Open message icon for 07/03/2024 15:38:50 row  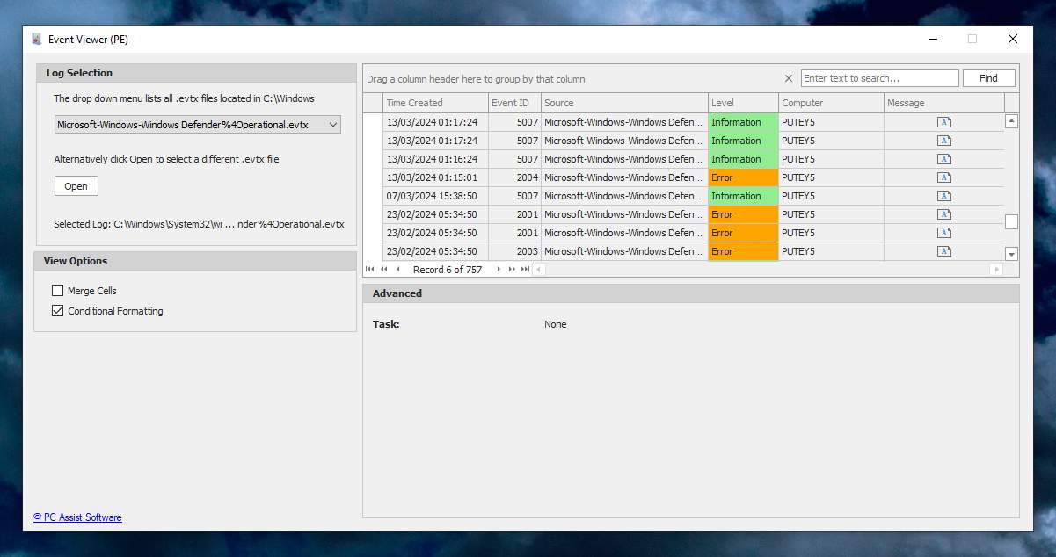(943, 196)
